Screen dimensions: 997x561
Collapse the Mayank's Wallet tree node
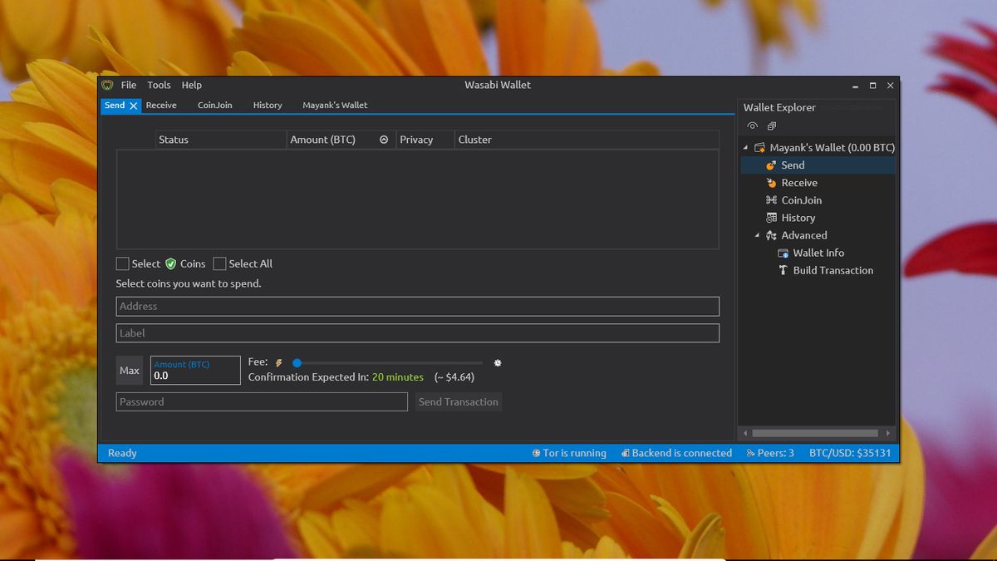745,148
